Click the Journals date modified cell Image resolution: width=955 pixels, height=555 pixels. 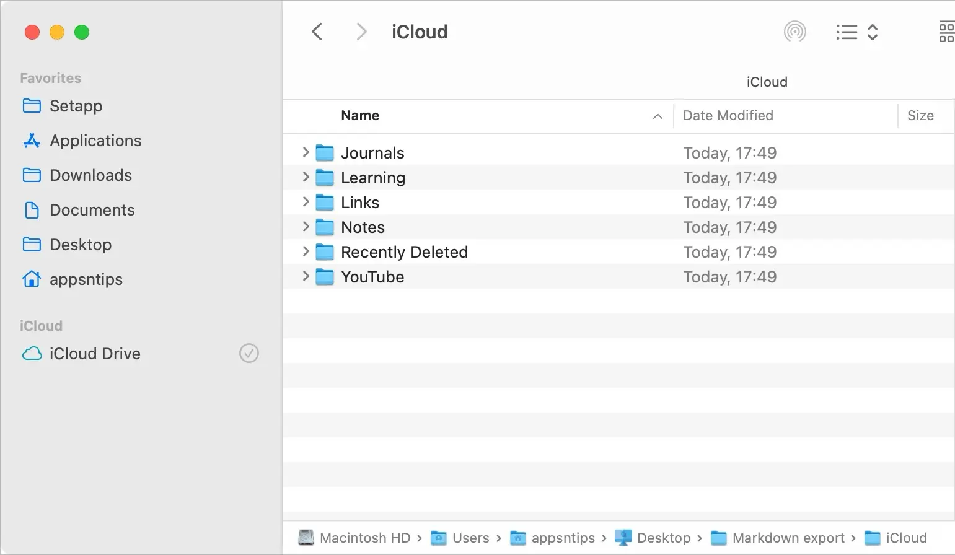pos(729,153)
